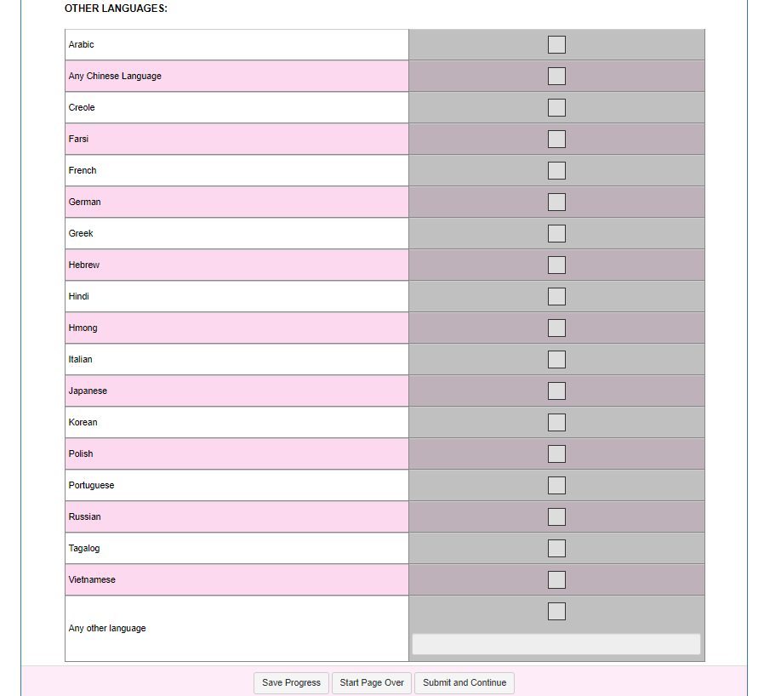Check the Hebrew language box

[x=556, y=265]
